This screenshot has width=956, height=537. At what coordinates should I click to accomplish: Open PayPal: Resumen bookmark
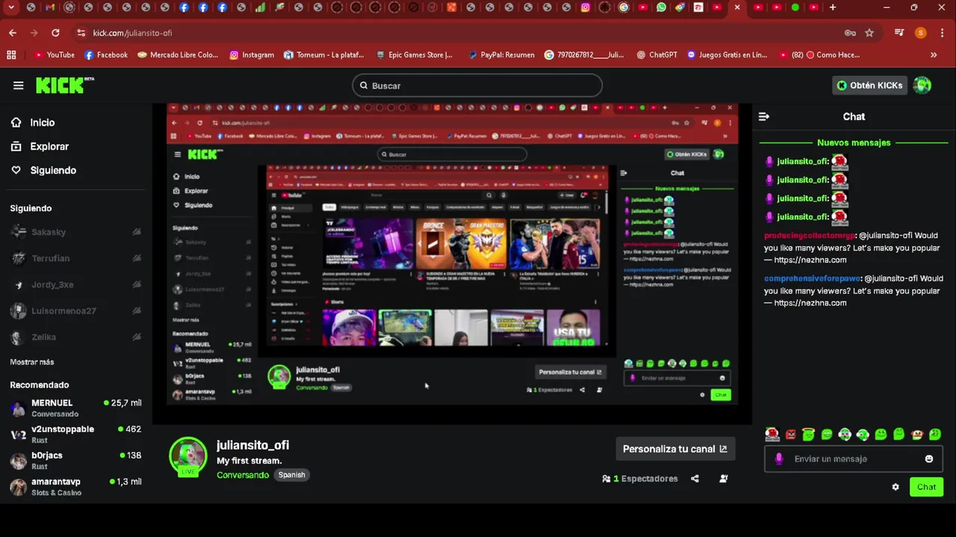point(500,54)
